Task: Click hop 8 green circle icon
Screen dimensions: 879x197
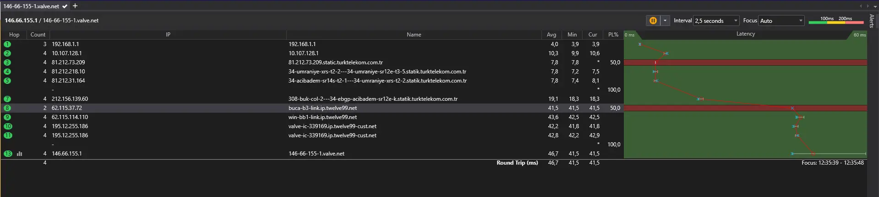Action: (7, 108)
